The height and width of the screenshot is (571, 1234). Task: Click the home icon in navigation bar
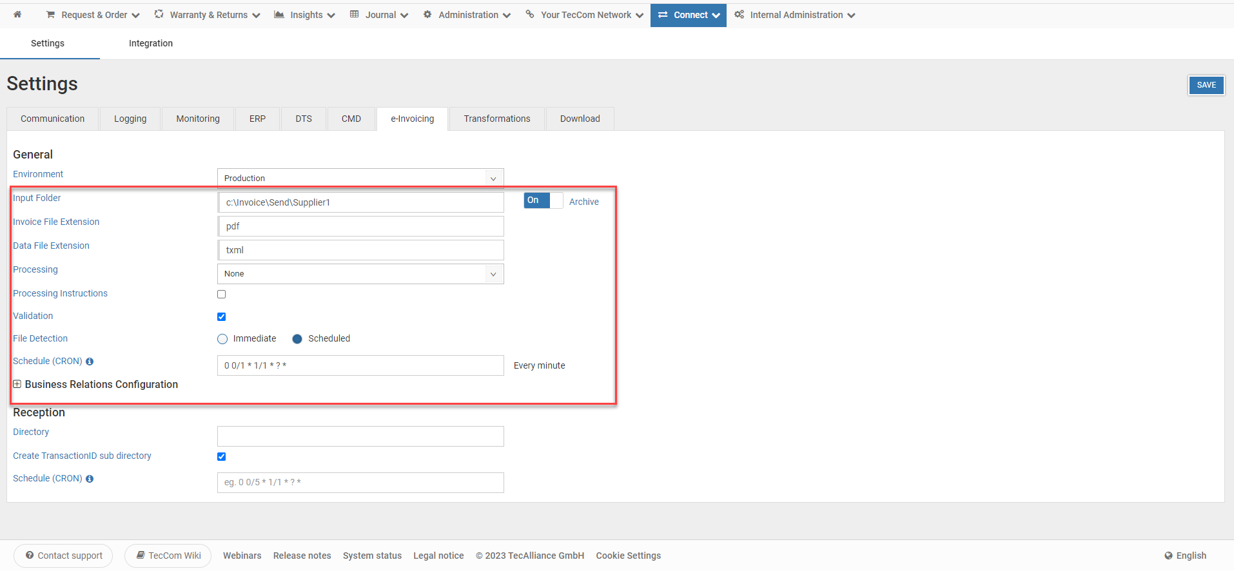click(x=17, y=14)
